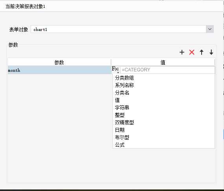This screenshot has width=224, height=191.
Task: Choose 值 option in the dropdown list
Action: click(163, 100)
